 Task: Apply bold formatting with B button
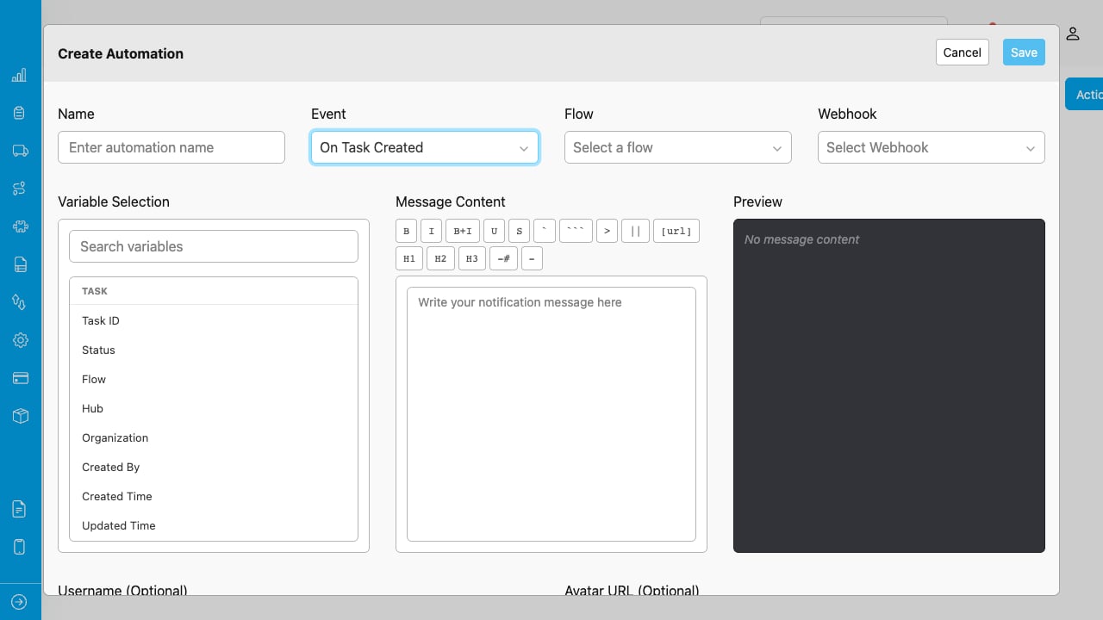click(x=407, y=231)
